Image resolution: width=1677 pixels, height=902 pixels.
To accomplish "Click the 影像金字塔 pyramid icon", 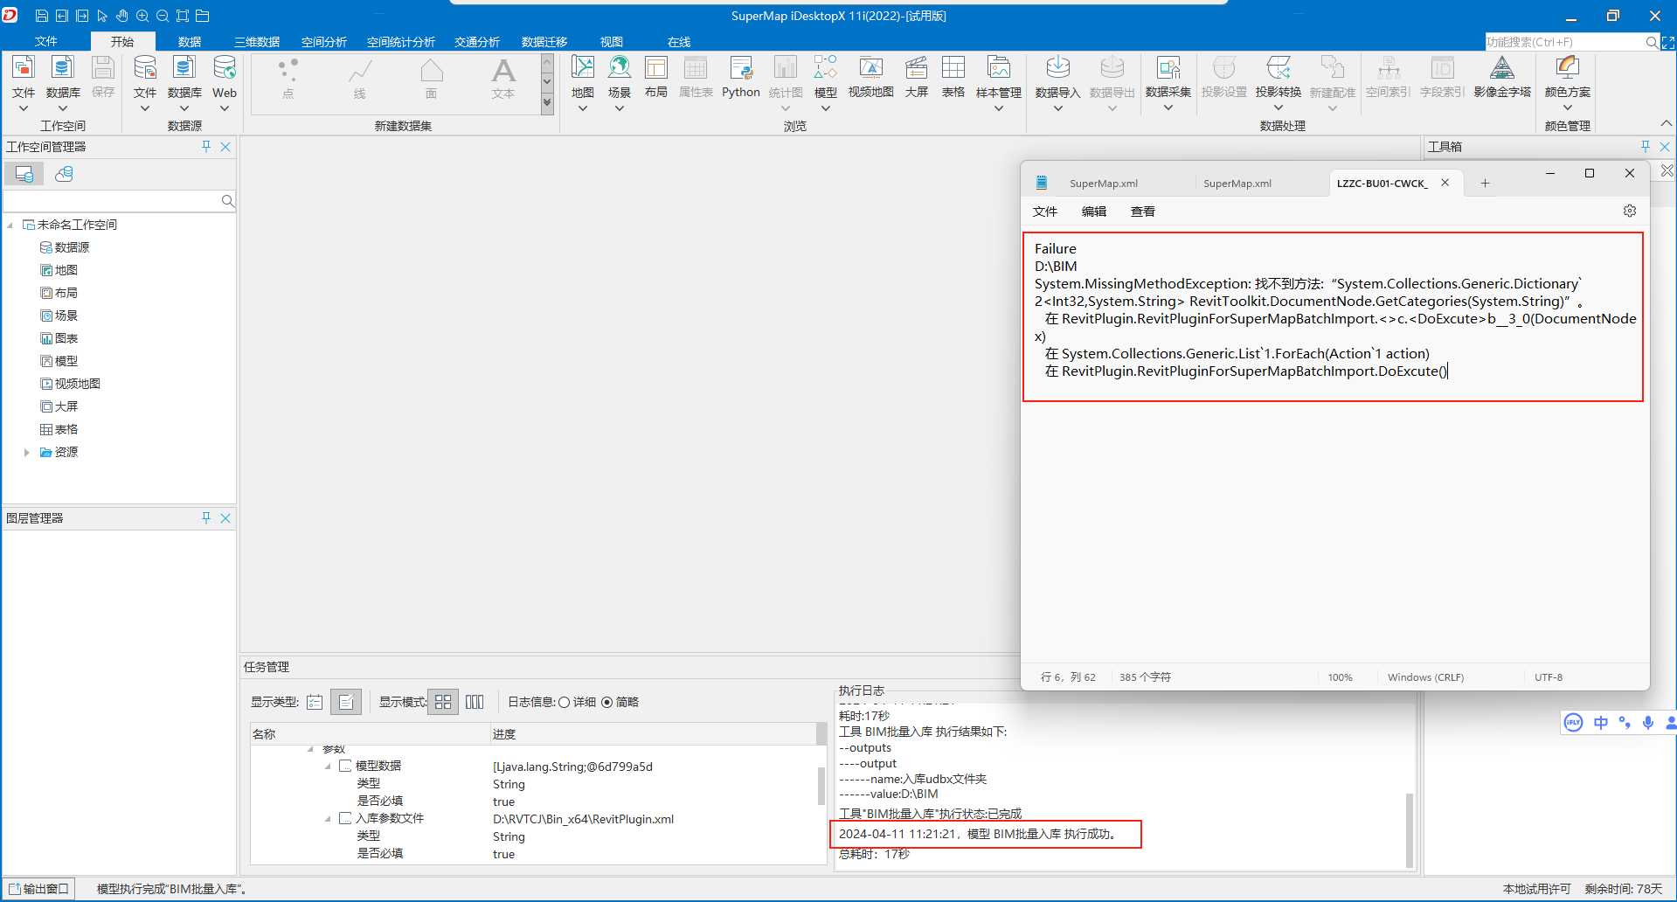I will click(x=1502, y=68).
